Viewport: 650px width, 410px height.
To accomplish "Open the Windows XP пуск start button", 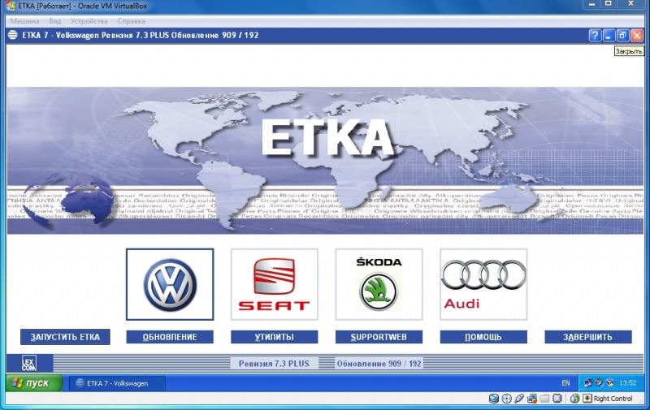I will coord(34,383).
